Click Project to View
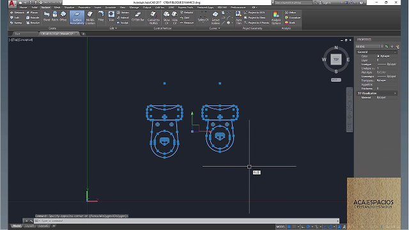 click(255, 17)
